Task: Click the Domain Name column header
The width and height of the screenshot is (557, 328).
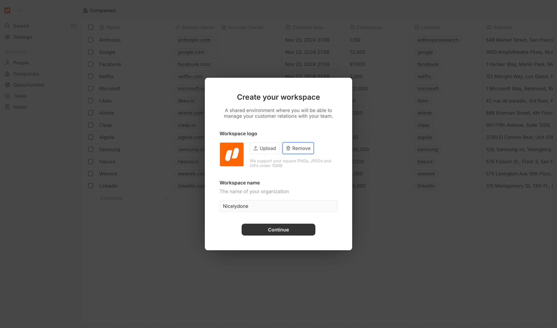Action: pos(198,27)
